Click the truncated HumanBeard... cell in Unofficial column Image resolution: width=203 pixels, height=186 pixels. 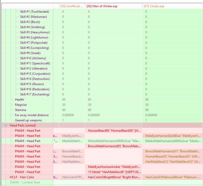pos(72,157)
